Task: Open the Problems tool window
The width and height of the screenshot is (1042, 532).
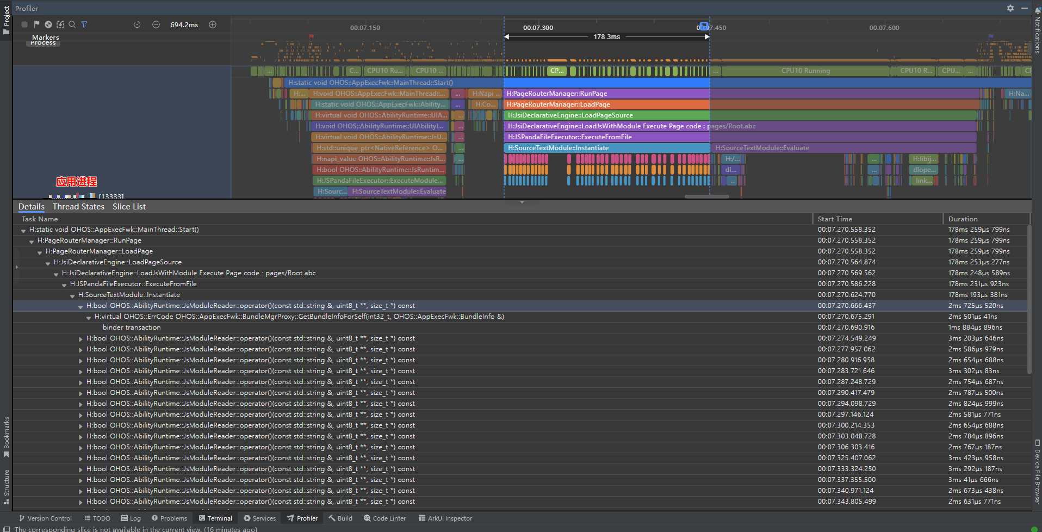Action: (x=169, y=518)
